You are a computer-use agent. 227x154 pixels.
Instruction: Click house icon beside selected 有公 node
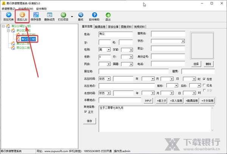[x=19, y=39]
